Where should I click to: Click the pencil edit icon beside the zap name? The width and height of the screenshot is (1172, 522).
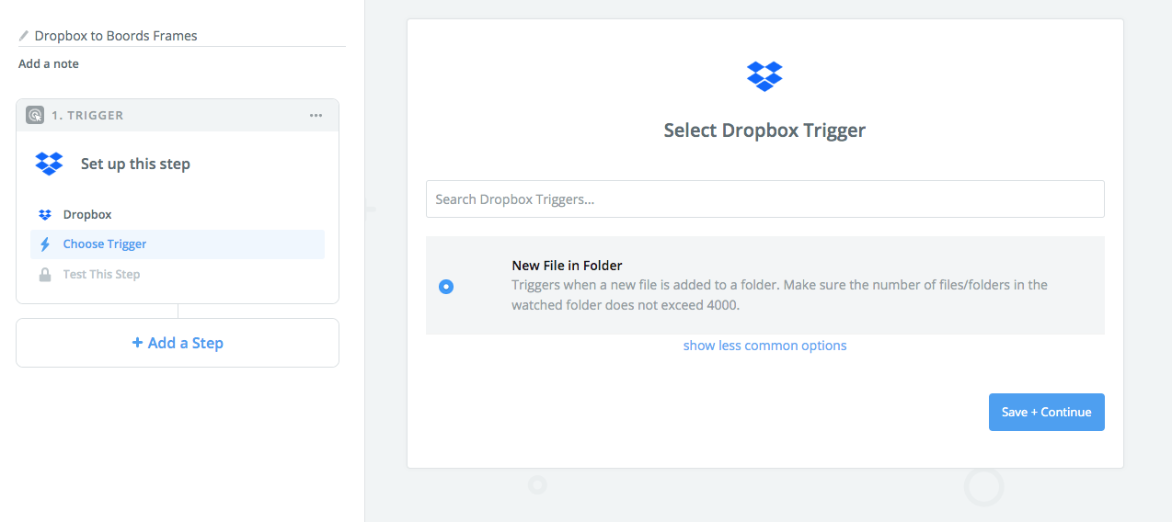coord(24,36)
